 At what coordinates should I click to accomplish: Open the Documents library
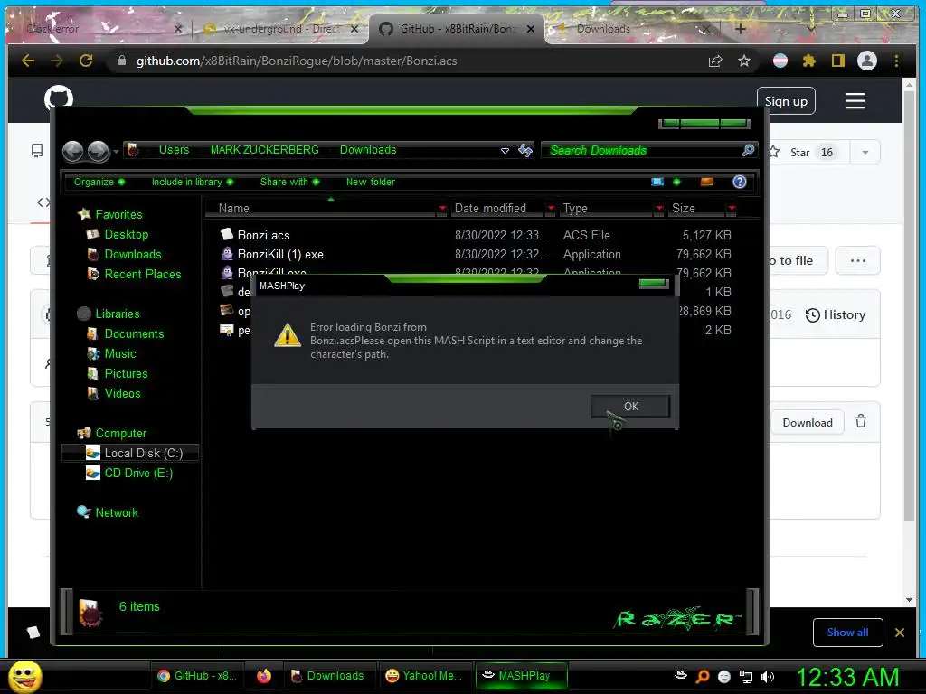tap(134, 334)
